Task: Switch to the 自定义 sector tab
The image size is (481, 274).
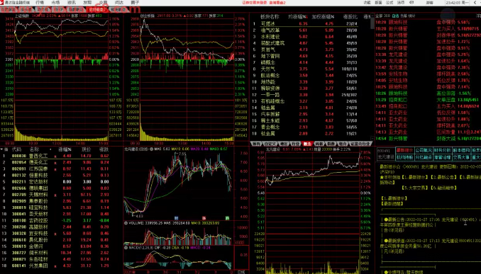Action: pos(270,144)
